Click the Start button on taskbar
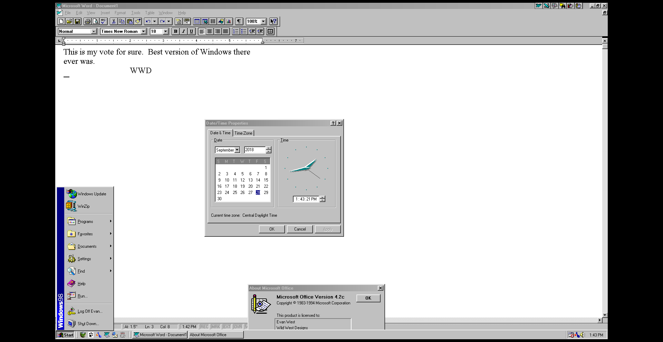 click(x=66, y=335)
